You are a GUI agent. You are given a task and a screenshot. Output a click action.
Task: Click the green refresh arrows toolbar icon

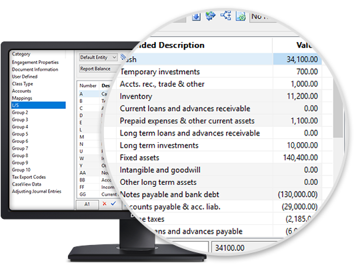(x=211, y=16)
